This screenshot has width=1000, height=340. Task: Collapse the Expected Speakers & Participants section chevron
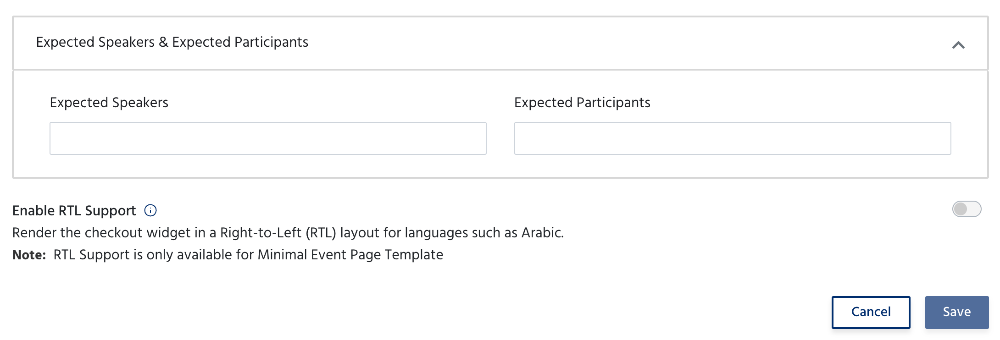pos(958,45)
